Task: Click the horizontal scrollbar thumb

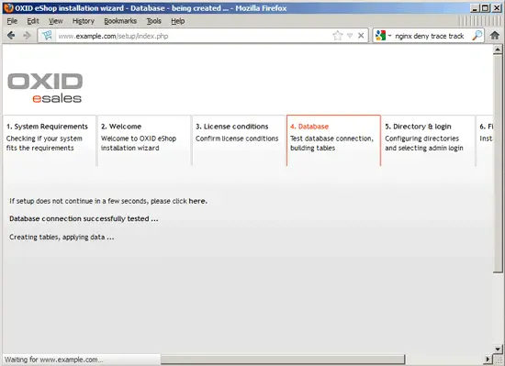Action: [x=283, y=359]
